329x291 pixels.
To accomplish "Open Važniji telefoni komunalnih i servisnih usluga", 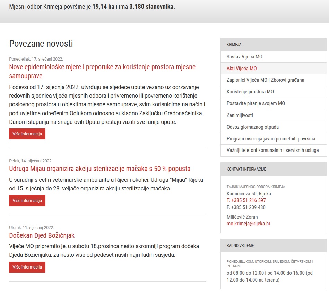I will 272,151.
